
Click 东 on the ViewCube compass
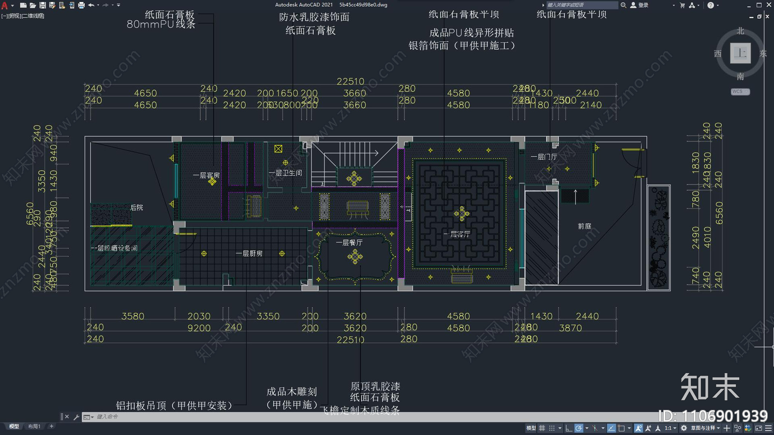[763, 54]
